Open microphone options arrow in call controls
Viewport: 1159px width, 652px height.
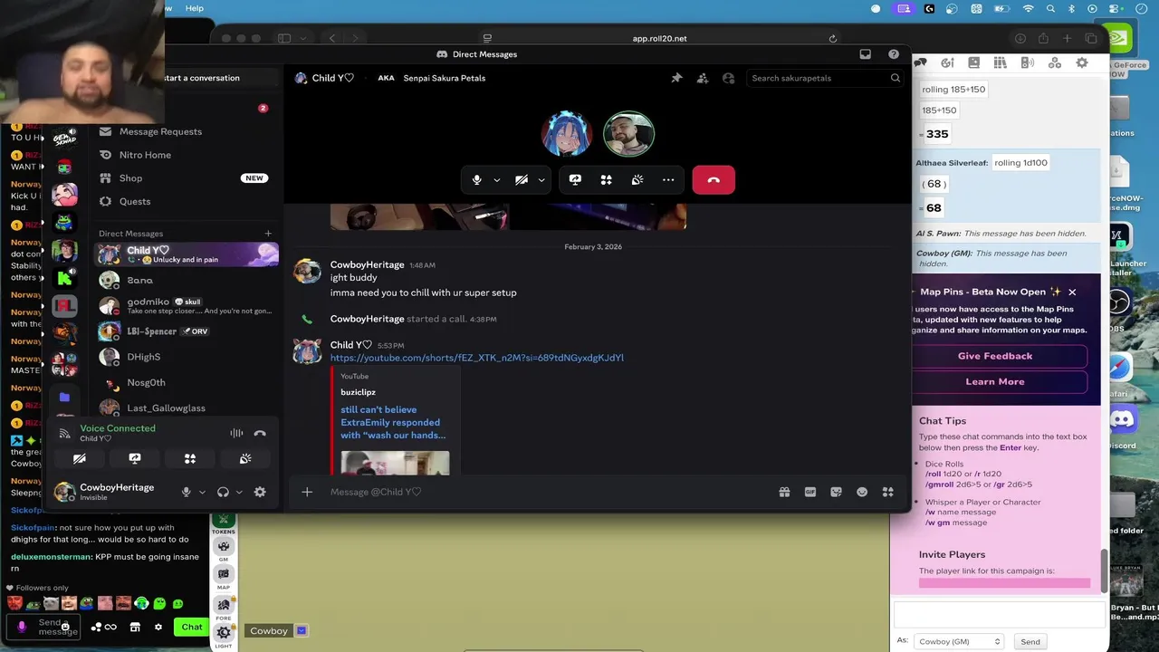click(497, 180)
